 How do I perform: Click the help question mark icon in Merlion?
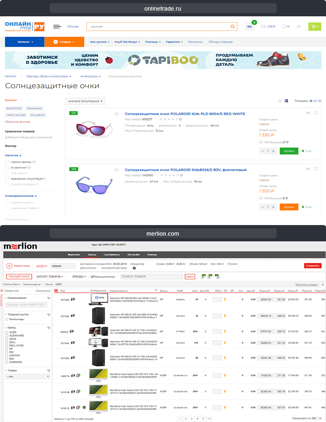[x=134, y=268]
